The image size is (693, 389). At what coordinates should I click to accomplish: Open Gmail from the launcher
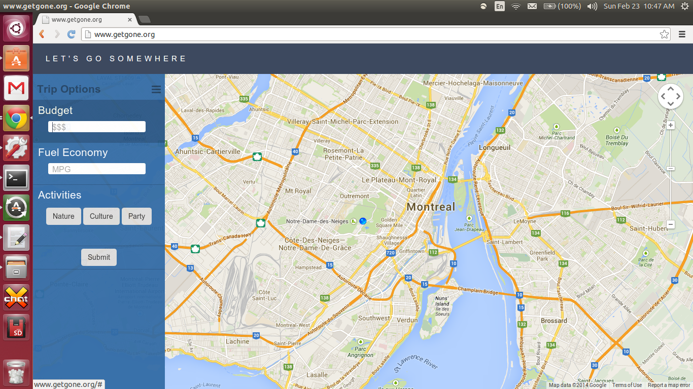16,88
